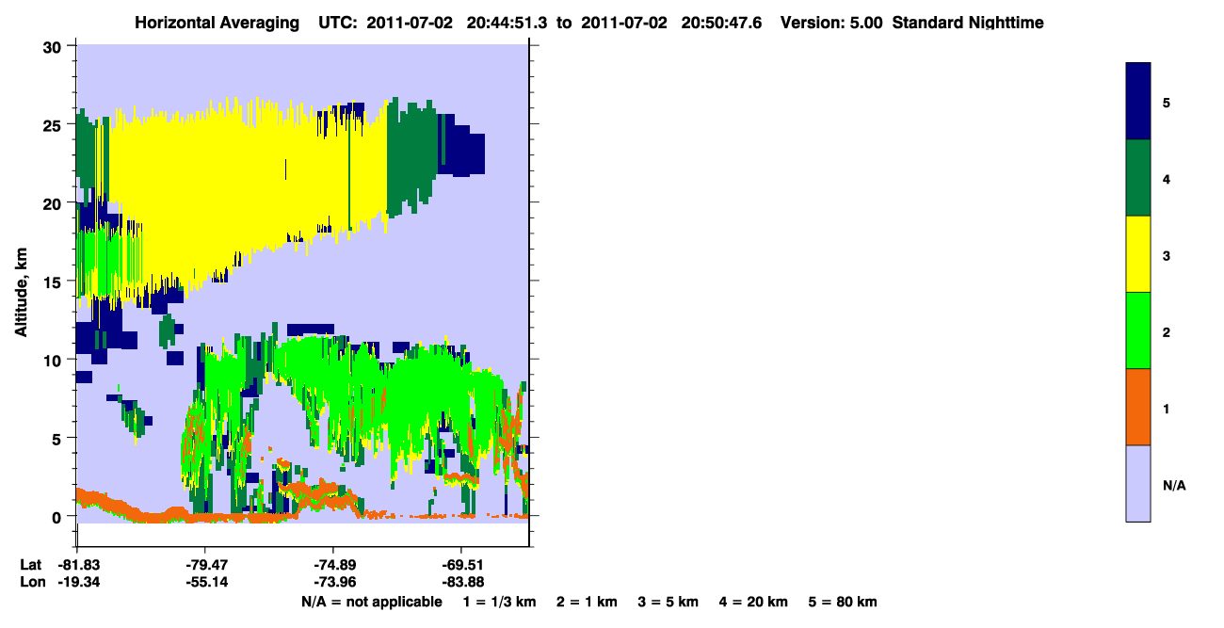The width and height of the screenshot is (1224, 628).
Task: Click legend text '5 = 80 km'
Action: click(x=843, y=602)
